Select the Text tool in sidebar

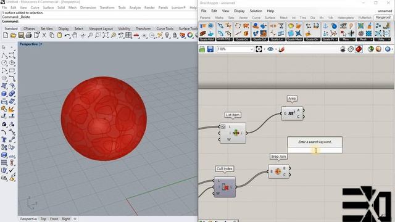point(4,140)
